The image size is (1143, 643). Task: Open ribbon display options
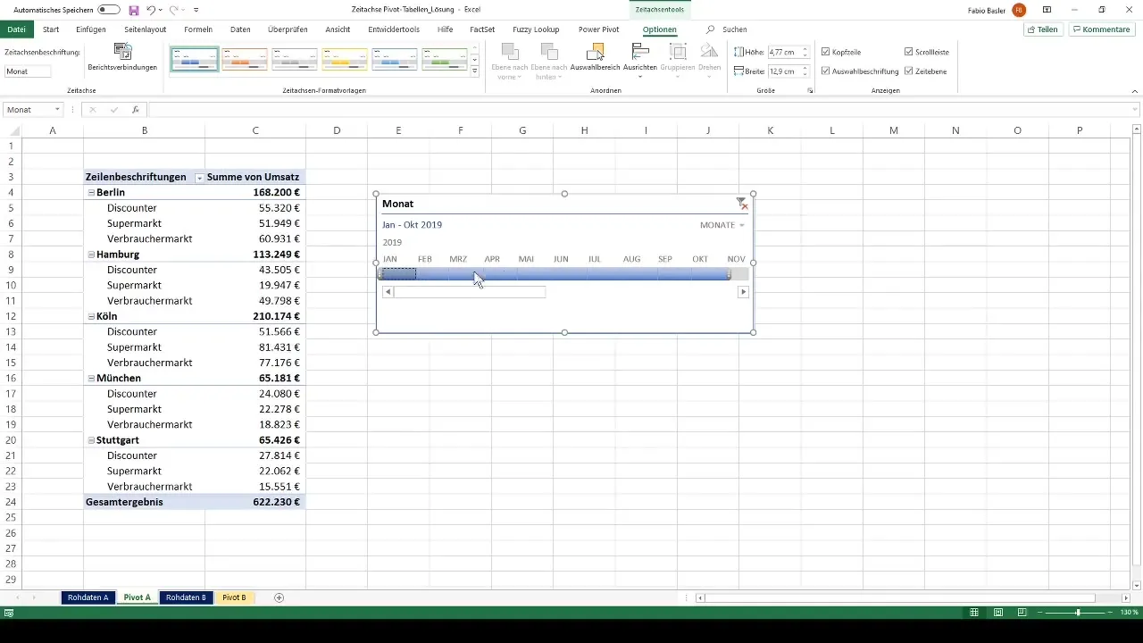pos(1047,10)
